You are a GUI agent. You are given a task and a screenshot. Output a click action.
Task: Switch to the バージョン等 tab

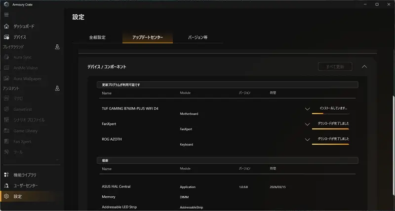click(197, 37)
